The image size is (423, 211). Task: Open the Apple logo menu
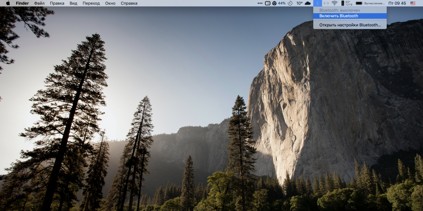7,3
